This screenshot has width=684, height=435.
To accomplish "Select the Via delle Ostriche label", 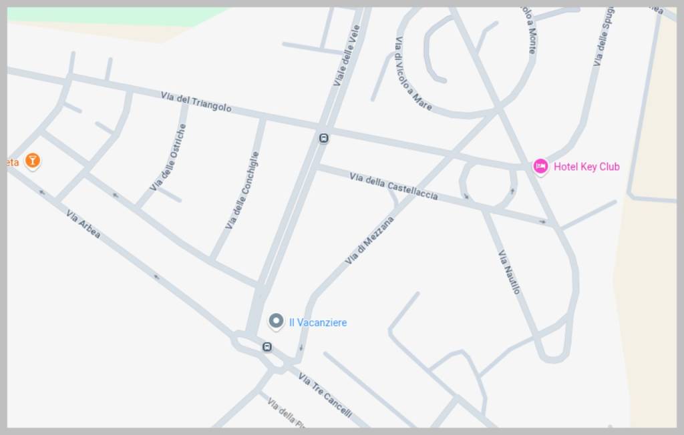I will 168,157.
